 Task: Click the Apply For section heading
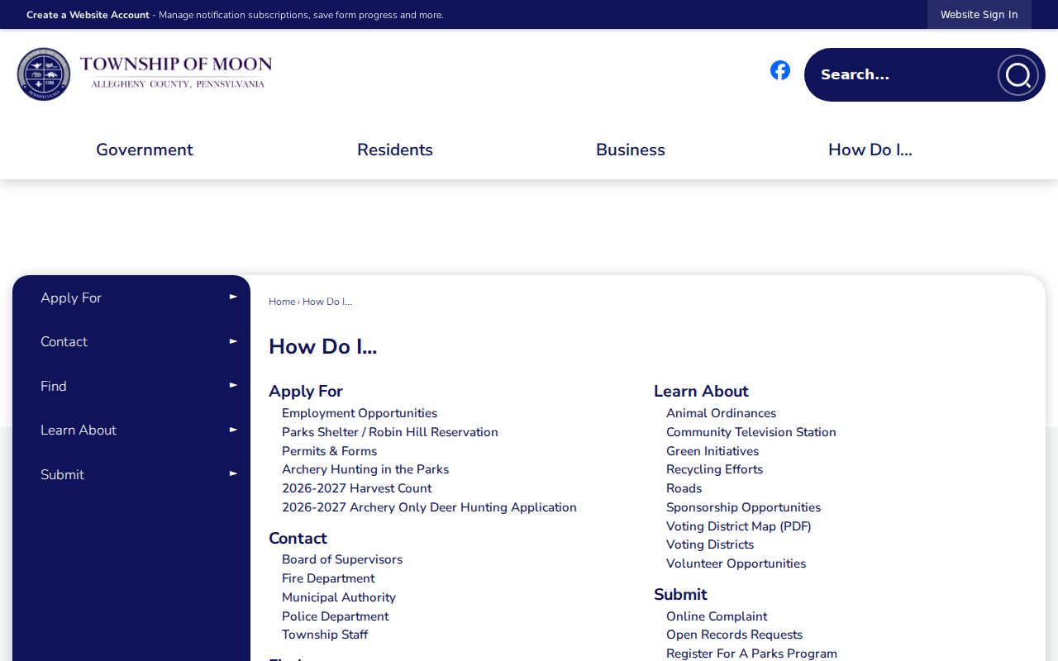306,391
